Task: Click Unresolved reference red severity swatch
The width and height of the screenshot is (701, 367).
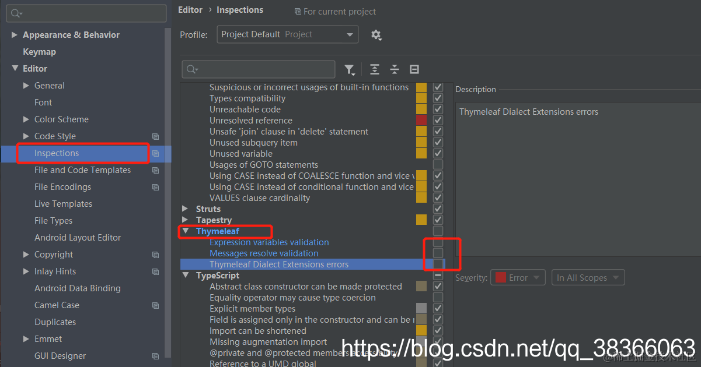Action: click(421, 121)
